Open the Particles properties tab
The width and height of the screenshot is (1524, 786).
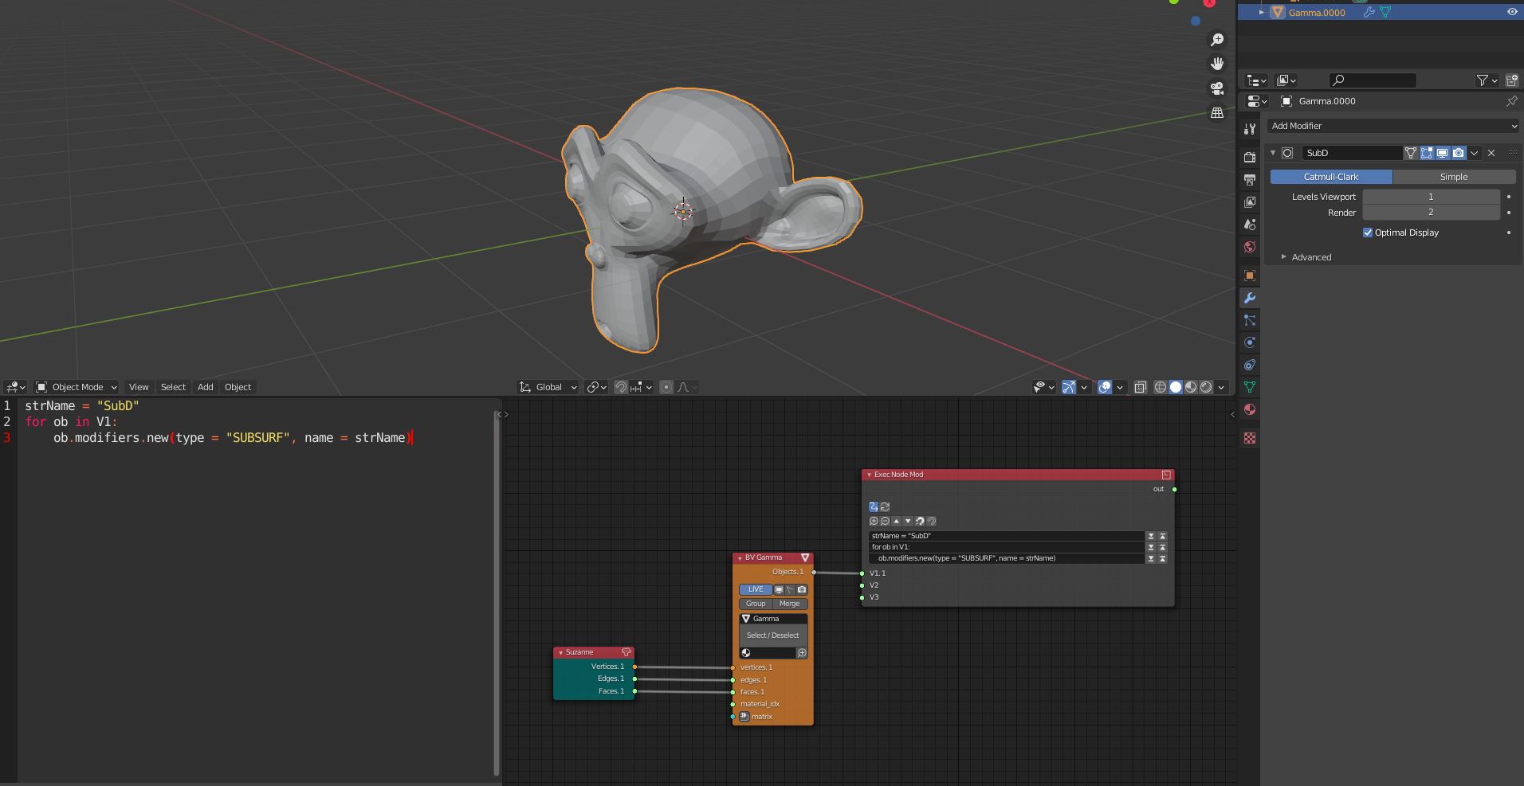pos(1250,320)
